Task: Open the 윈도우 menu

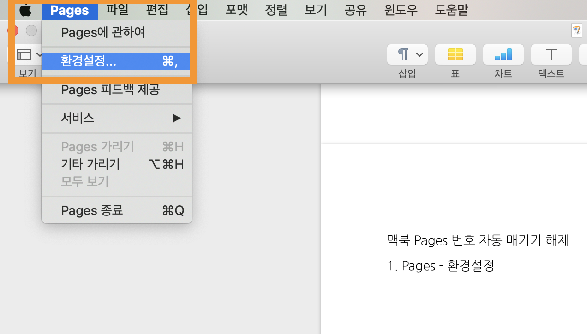Action: click(400, 10)
